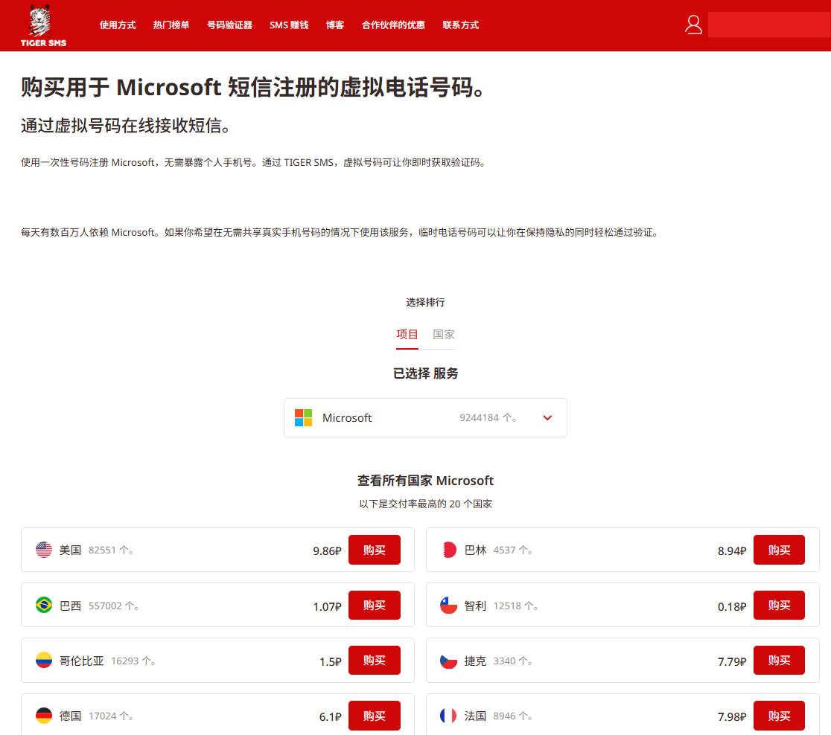Click the Tiger SMS logo

pos(43,25)
